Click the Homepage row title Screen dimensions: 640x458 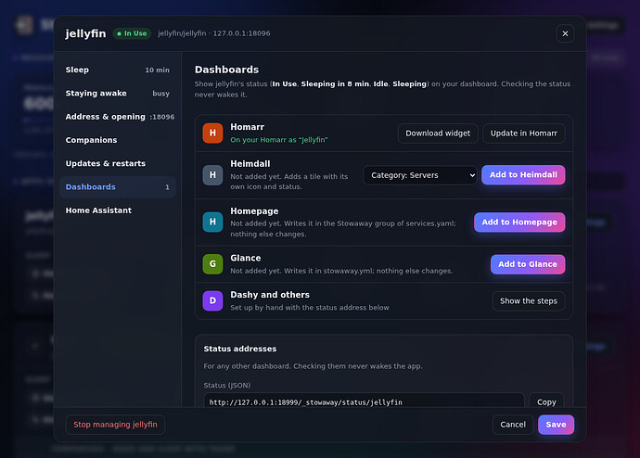254,211
